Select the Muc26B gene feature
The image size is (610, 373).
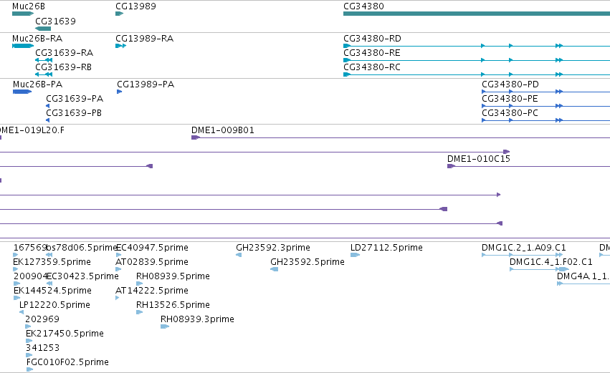tap(22, 14)
